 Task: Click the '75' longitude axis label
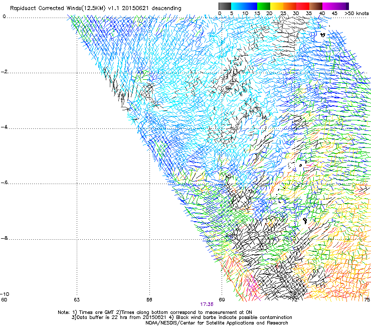point(367,299)
